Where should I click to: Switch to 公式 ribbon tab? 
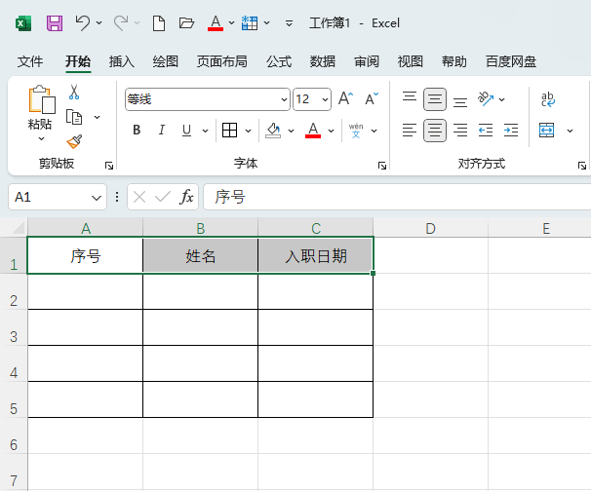click(x=279, y=61)
